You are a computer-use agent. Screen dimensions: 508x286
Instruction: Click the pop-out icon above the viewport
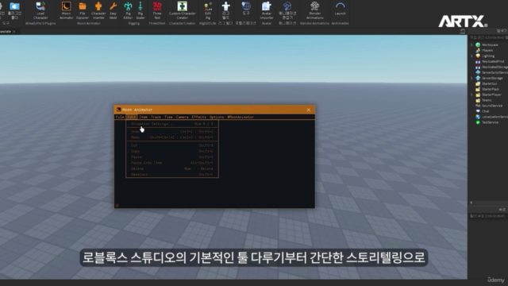click(x=462, y=32)
